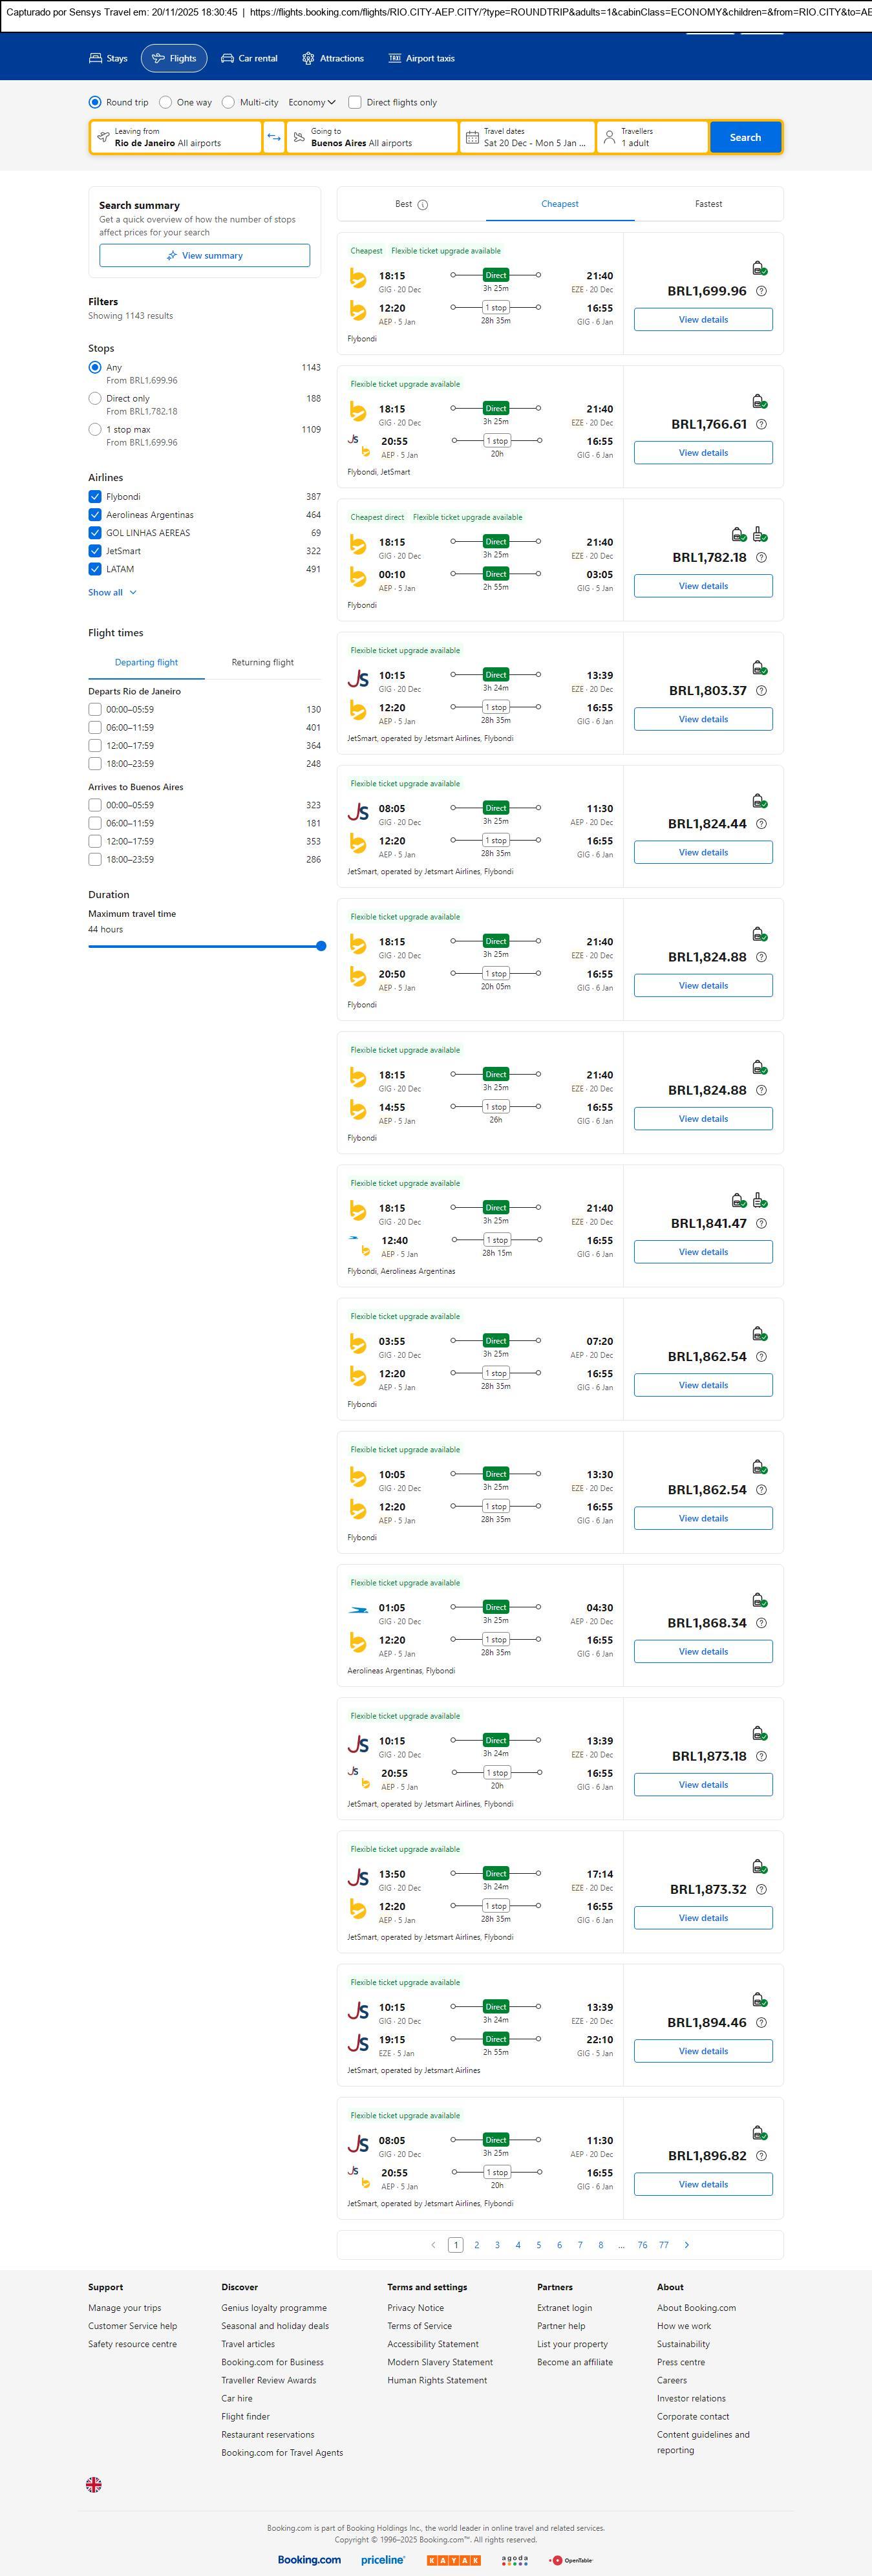Switch to the Returning flight tab
872x2576 pixels.
(262, 662)
